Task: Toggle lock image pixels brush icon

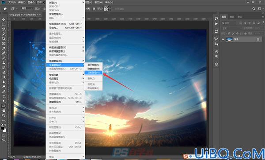Action: (x=233, y=34)
